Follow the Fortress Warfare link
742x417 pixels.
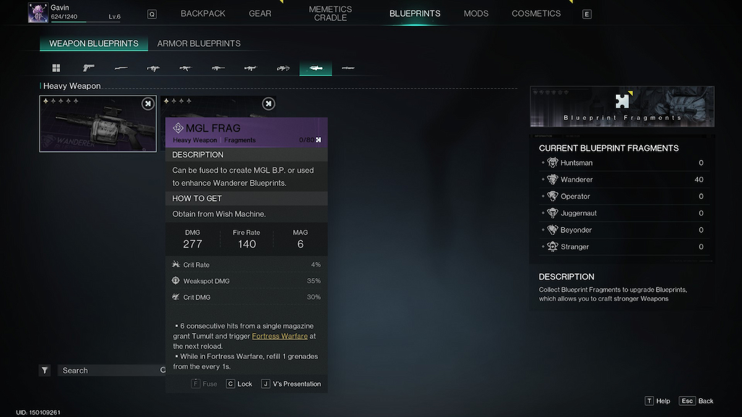pos(279,336)
